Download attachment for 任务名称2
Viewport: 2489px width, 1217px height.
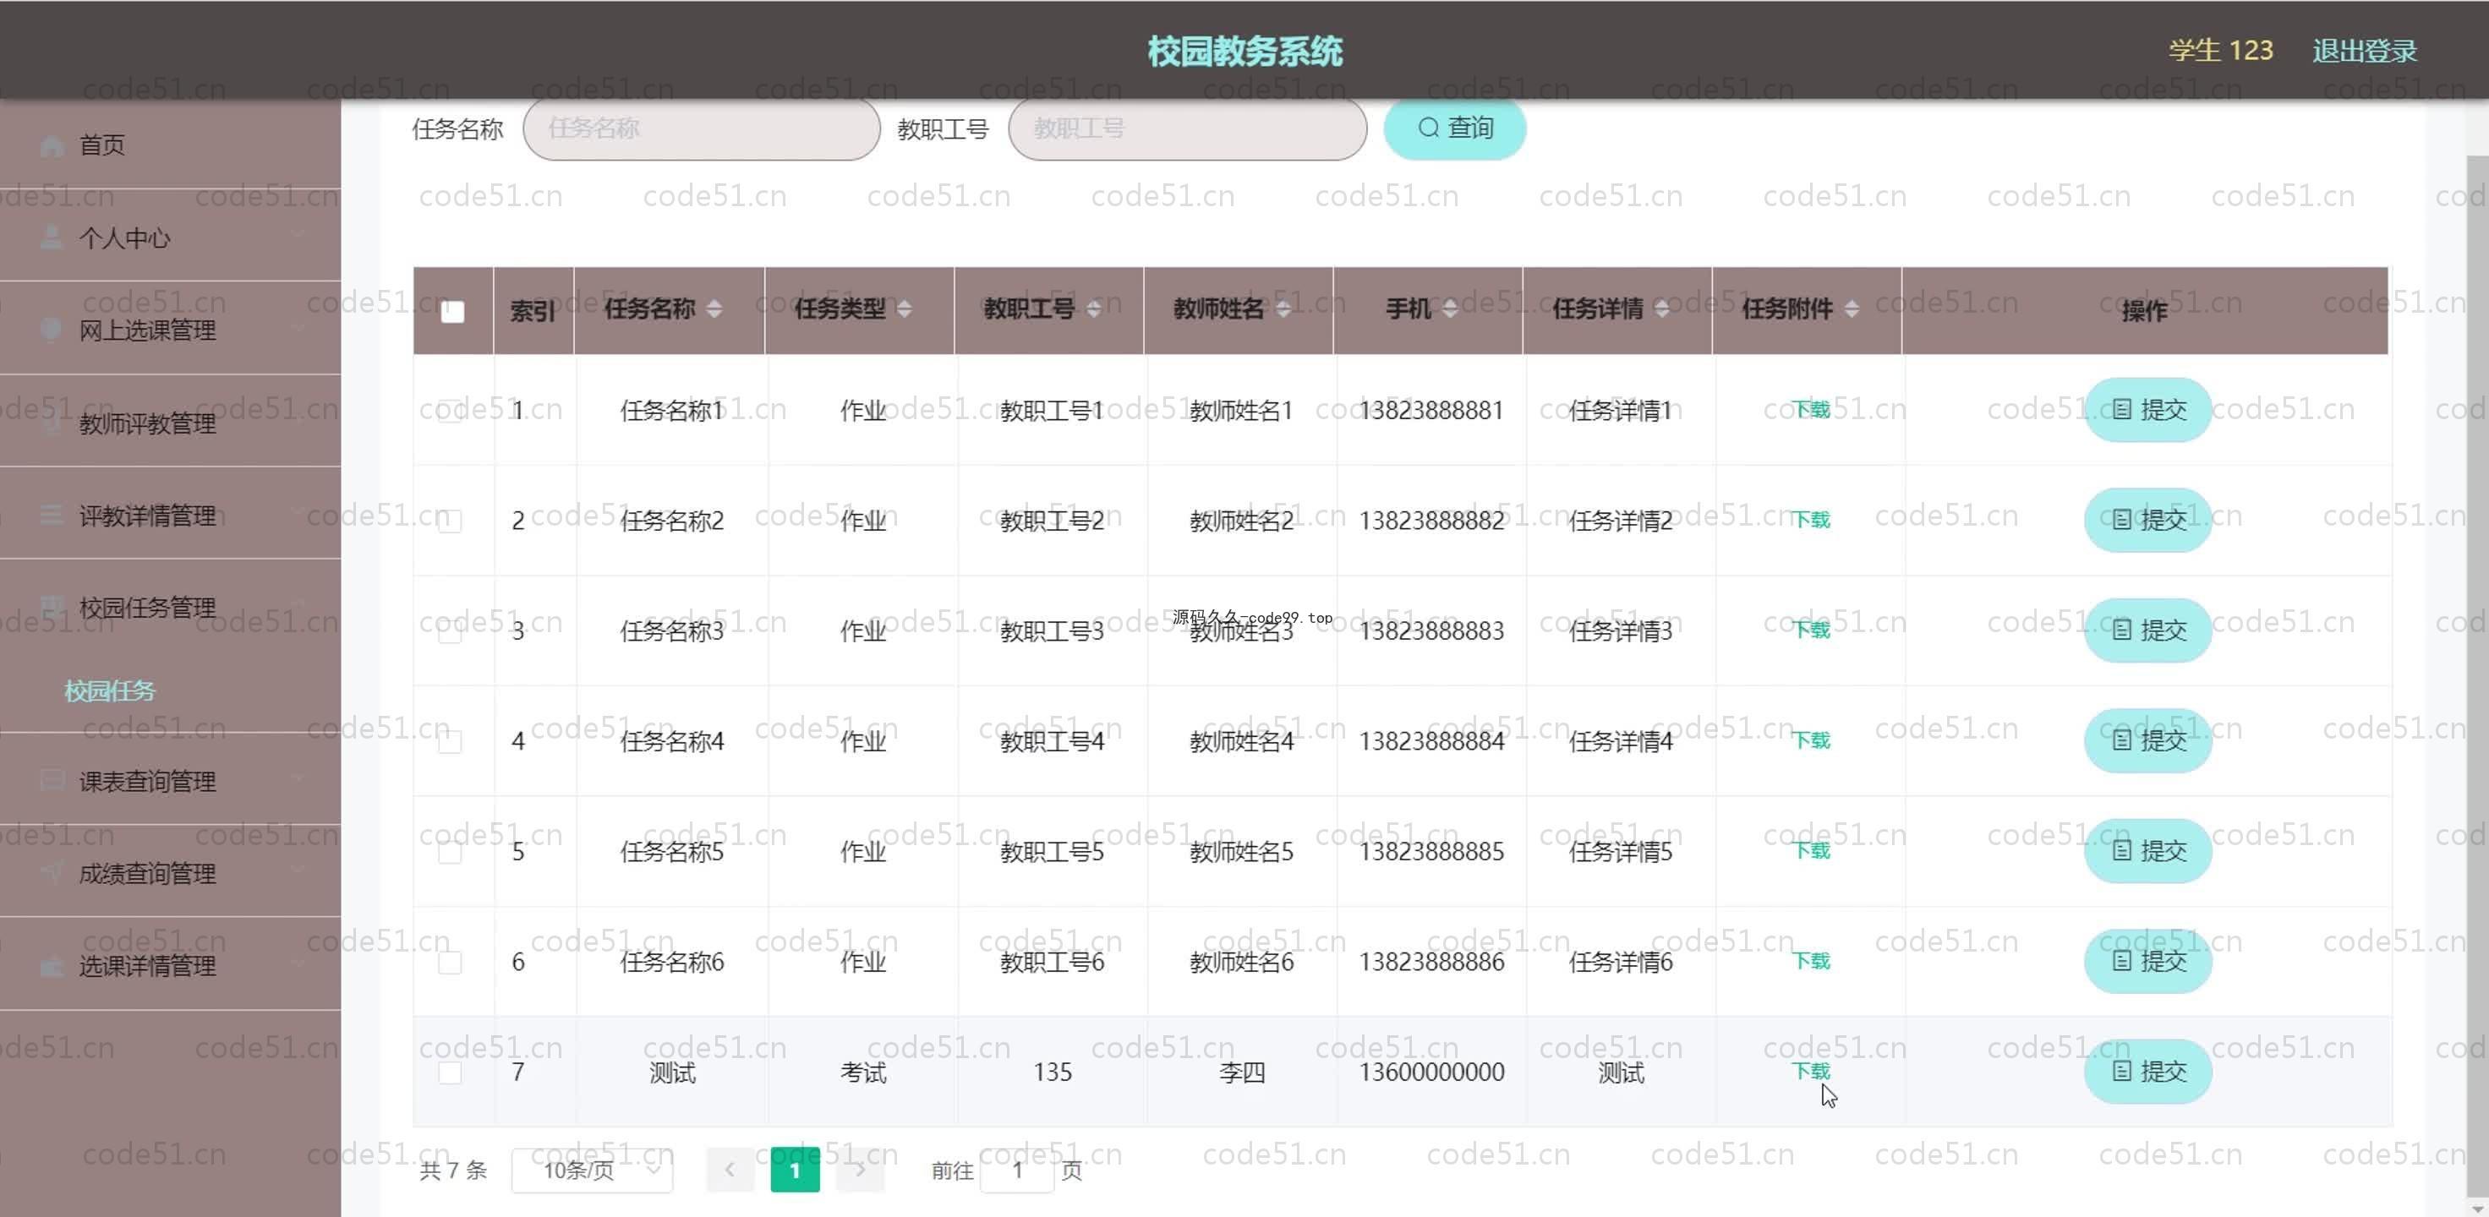[x=1812, y=520]
